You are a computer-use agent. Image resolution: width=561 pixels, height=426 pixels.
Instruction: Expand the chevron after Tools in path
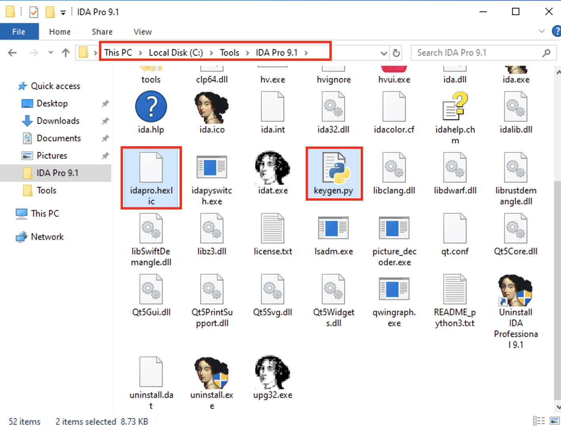click(x=248, y=53)
